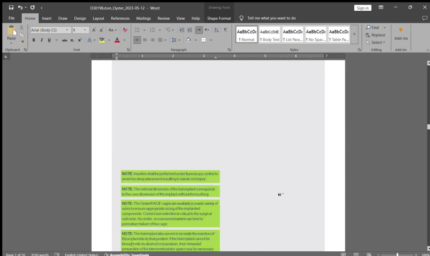Click the Add-ins icon

tap(401, 33)
